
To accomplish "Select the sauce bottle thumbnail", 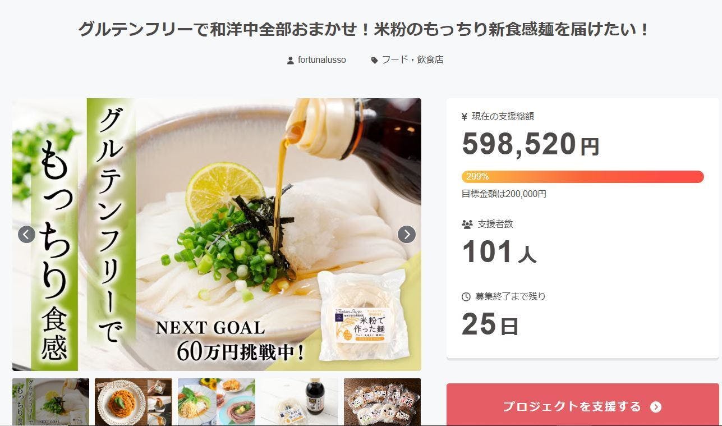I will [x=300, y=402].
